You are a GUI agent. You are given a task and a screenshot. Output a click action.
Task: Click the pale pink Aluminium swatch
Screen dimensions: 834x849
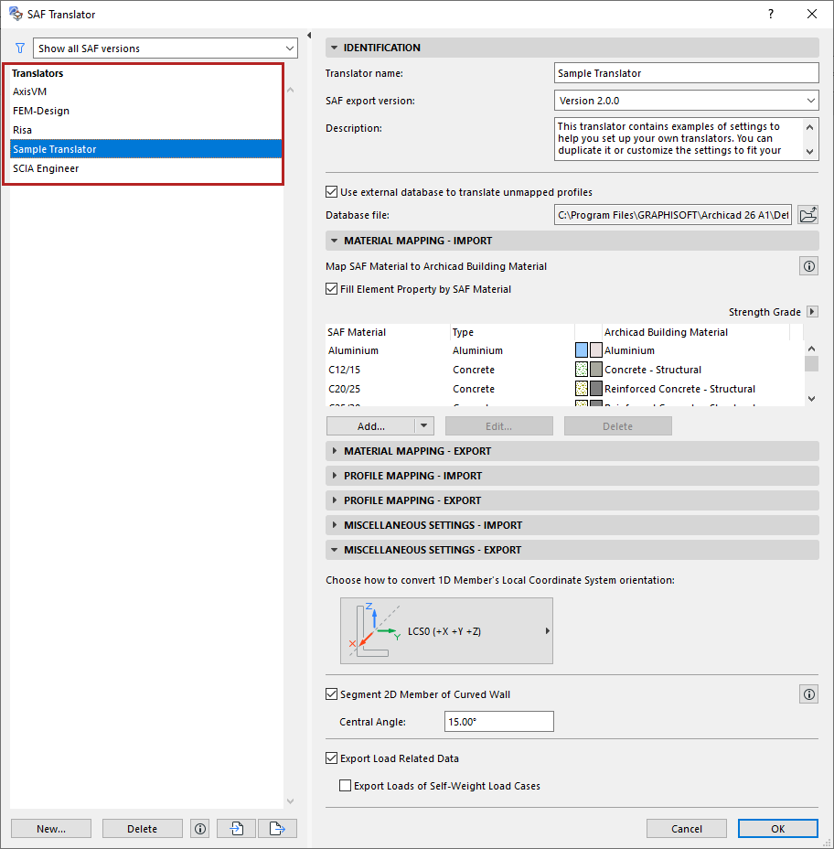(x=596, y=350)
